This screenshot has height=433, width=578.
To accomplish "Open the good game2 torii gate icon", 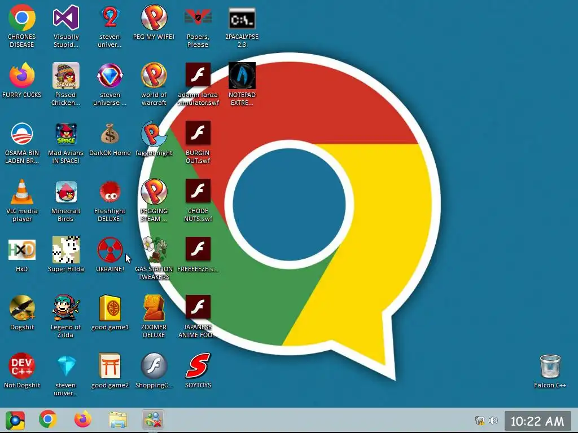I will coord(110,366).
